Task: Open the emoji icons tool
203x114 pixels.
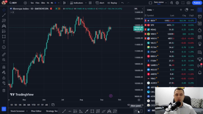Action: coord(4,47)
